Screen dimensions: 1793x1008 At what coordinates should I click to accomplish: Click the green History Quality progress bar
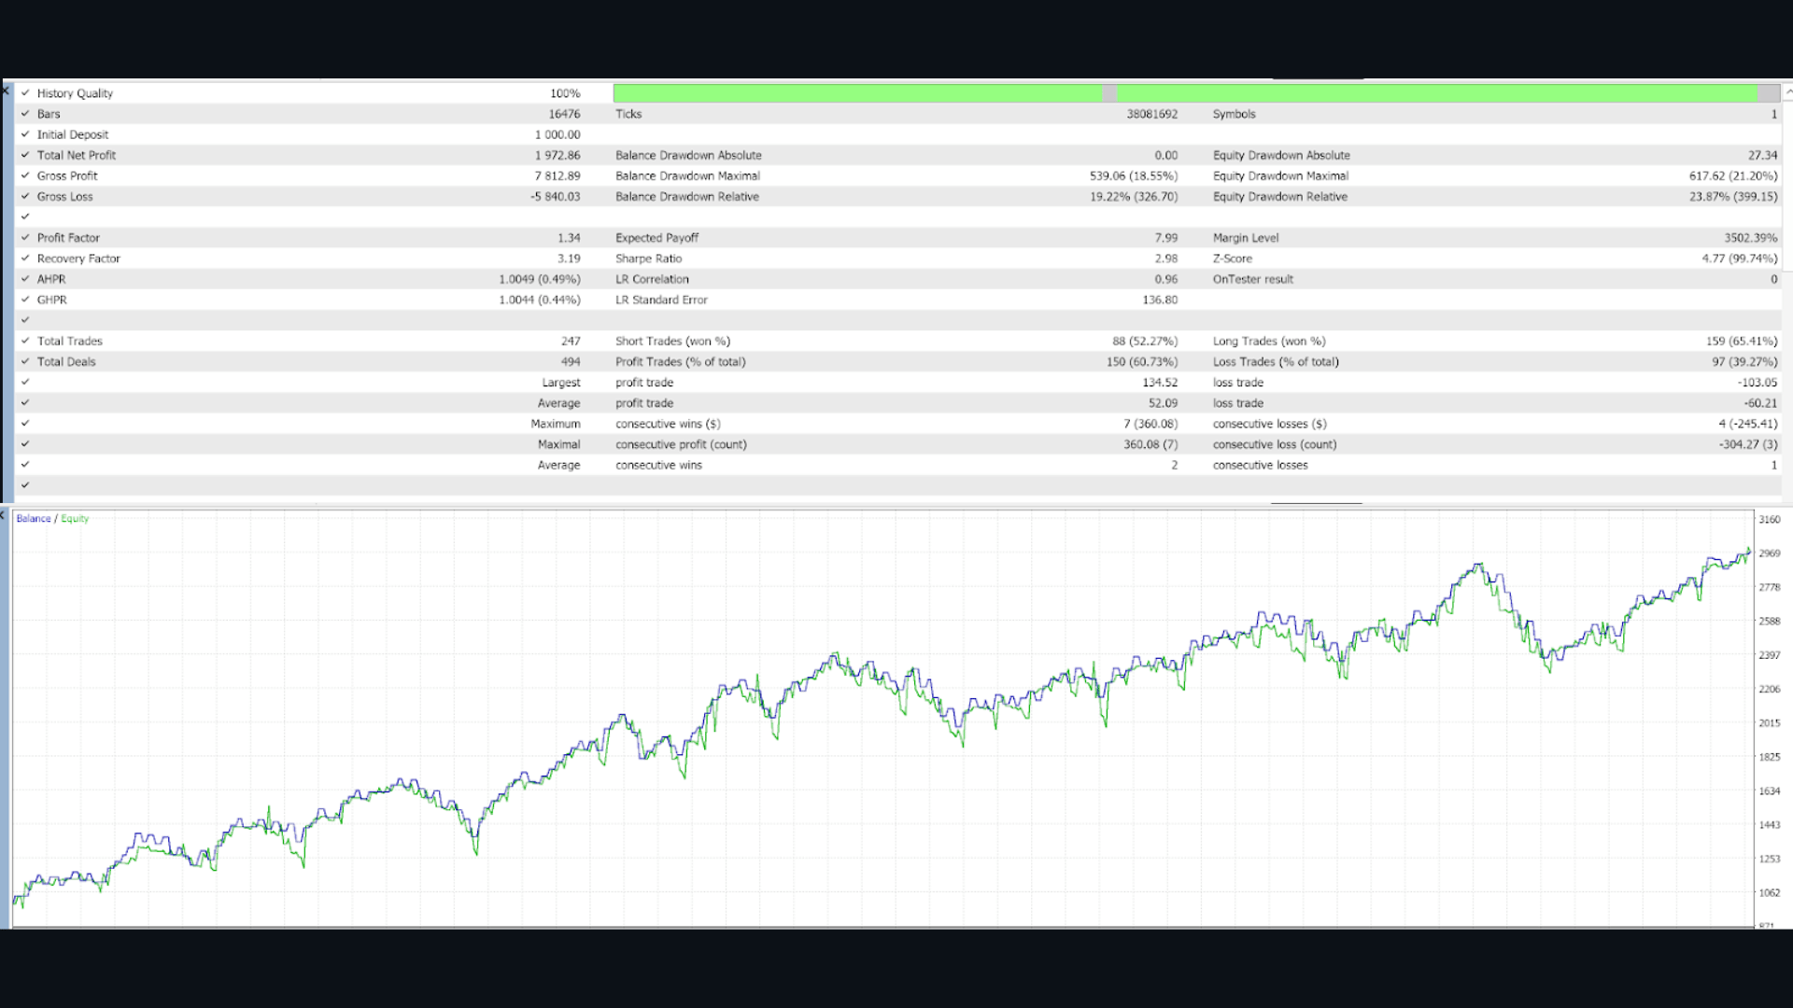pos(857,93)
